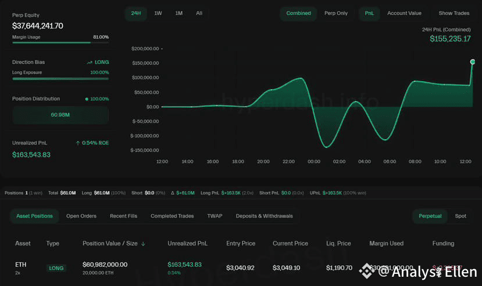This screenshot has height=286, width=482.
Task: Click the trending-up icon beside LONG
Action: (x=90, y=62)
